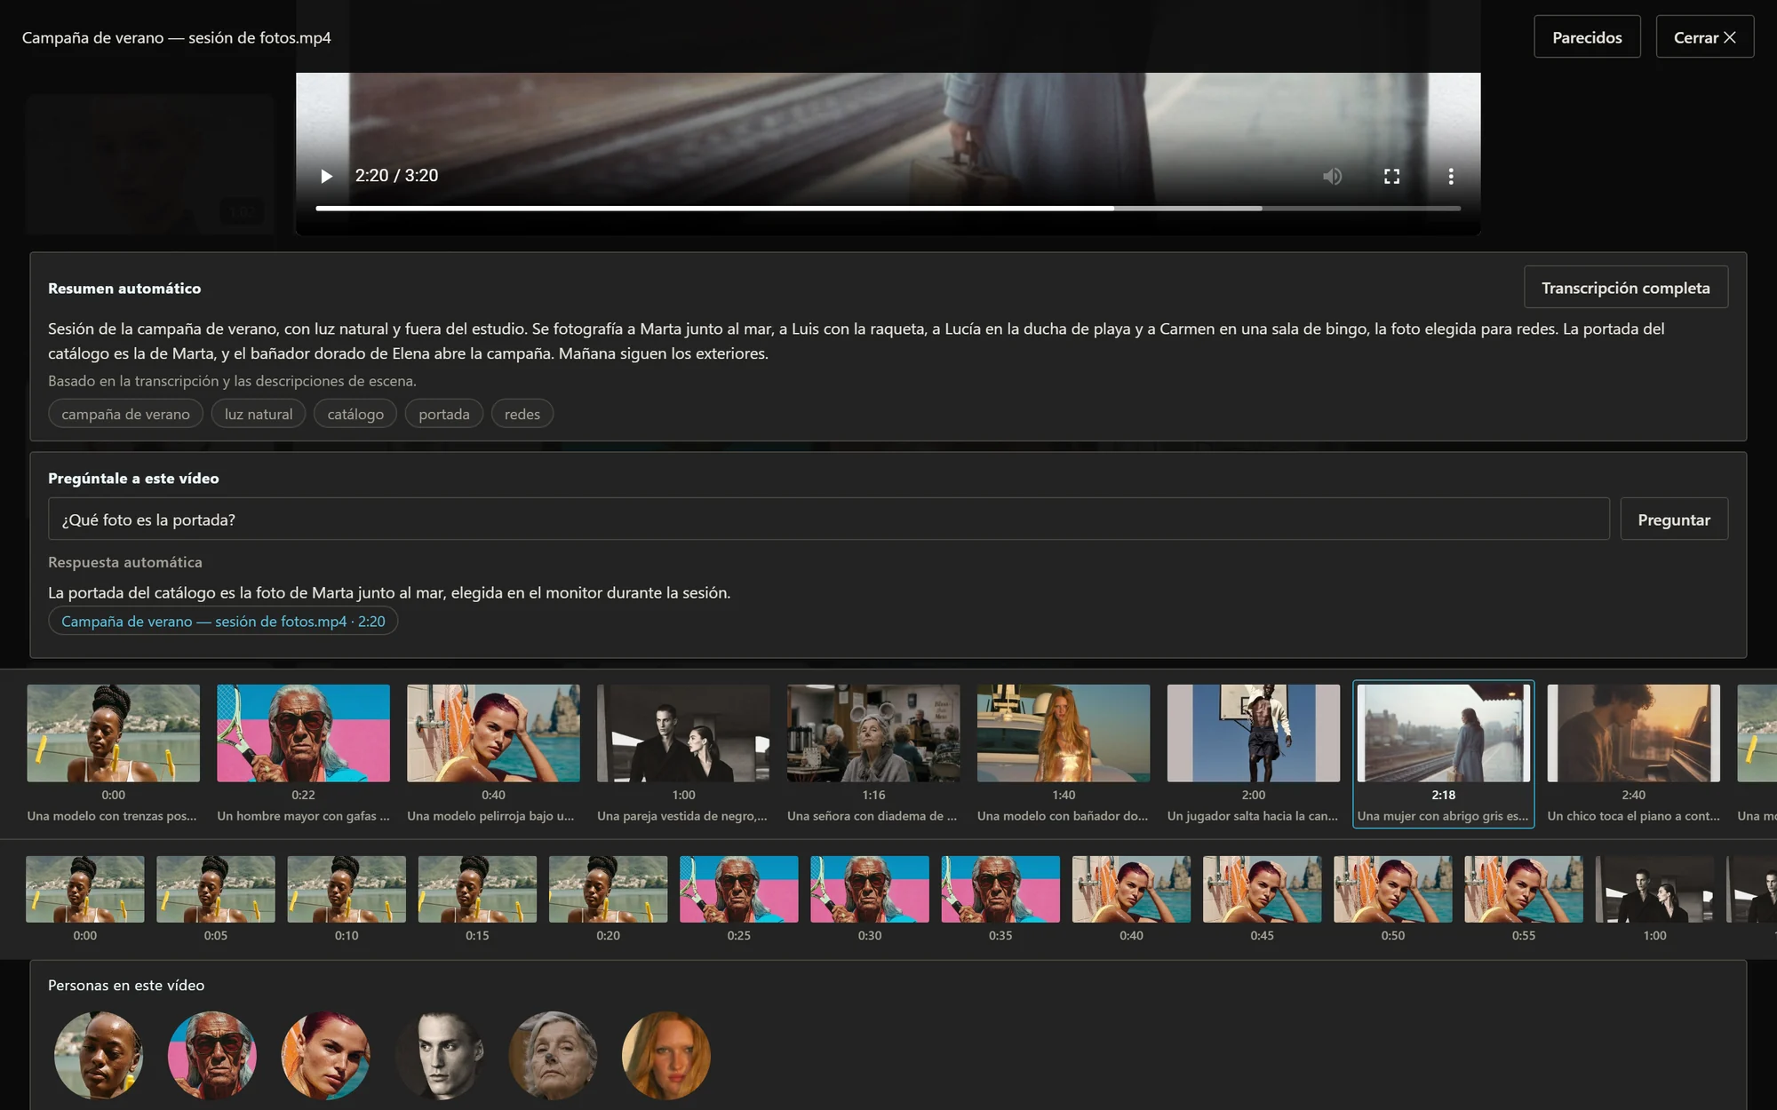Click the Preguntar button

tap(1674, 519)
